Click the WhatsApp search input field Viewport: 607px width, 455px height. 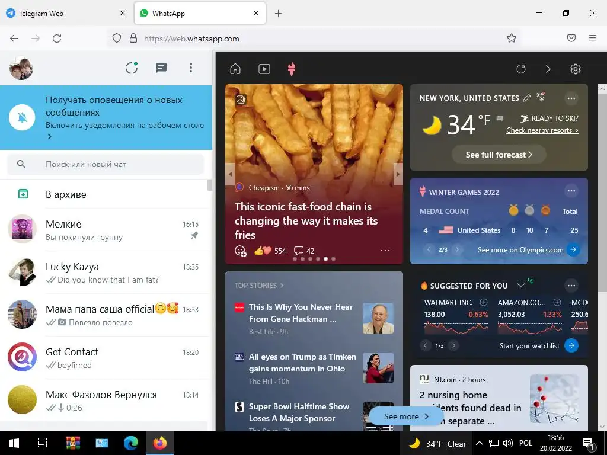point(106,164)
